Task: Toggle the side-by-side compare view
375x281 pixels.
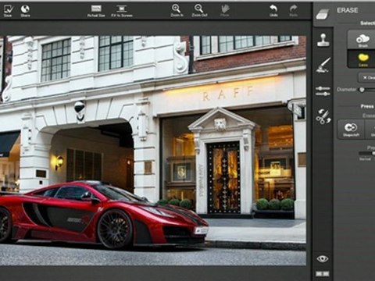Action: pos(323,274)
